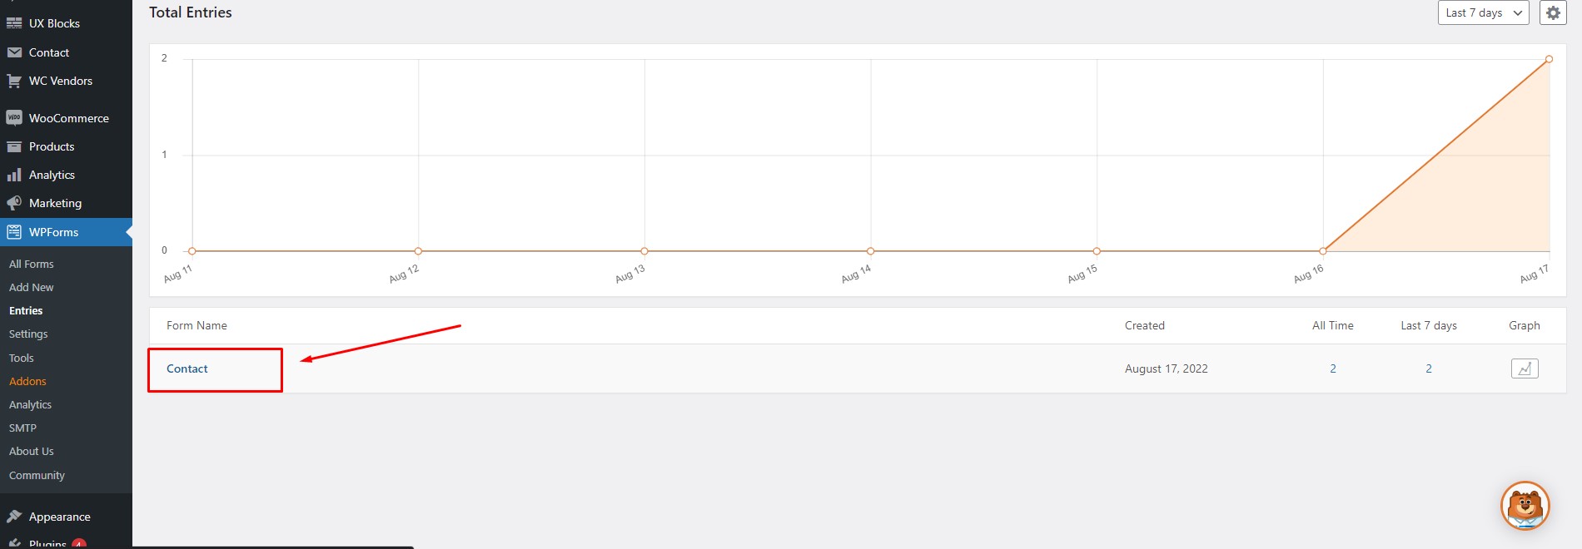1582x549 pixels.
Task: Click the Analytics bar chart icon
Action: click(14, 175)
